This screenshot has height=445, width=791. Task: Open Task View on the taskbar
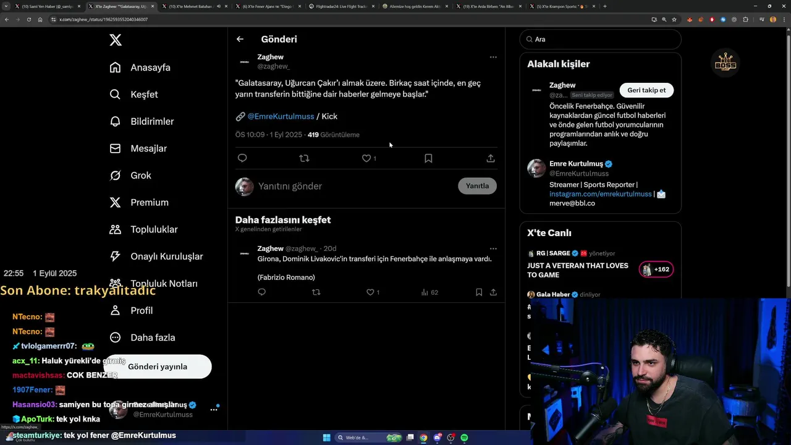point(410,438)
